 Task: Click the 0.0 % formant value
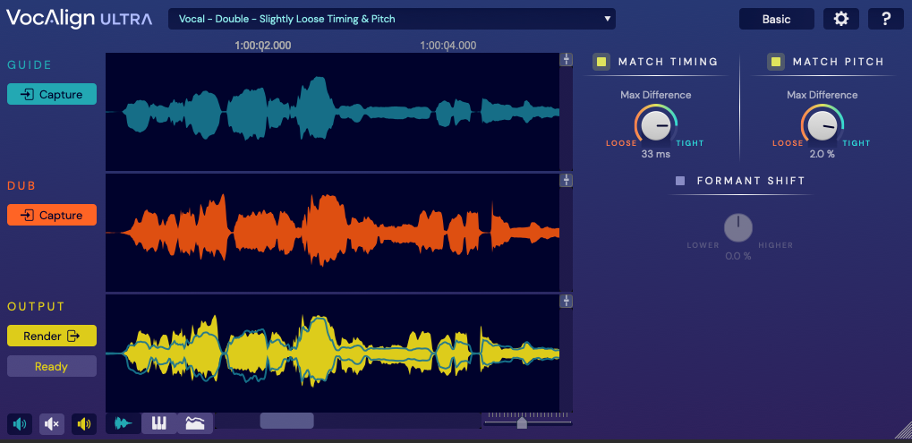738,256
